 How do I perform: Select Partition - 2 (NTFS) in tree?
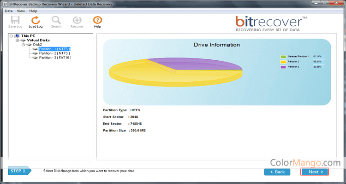point(54,53)
